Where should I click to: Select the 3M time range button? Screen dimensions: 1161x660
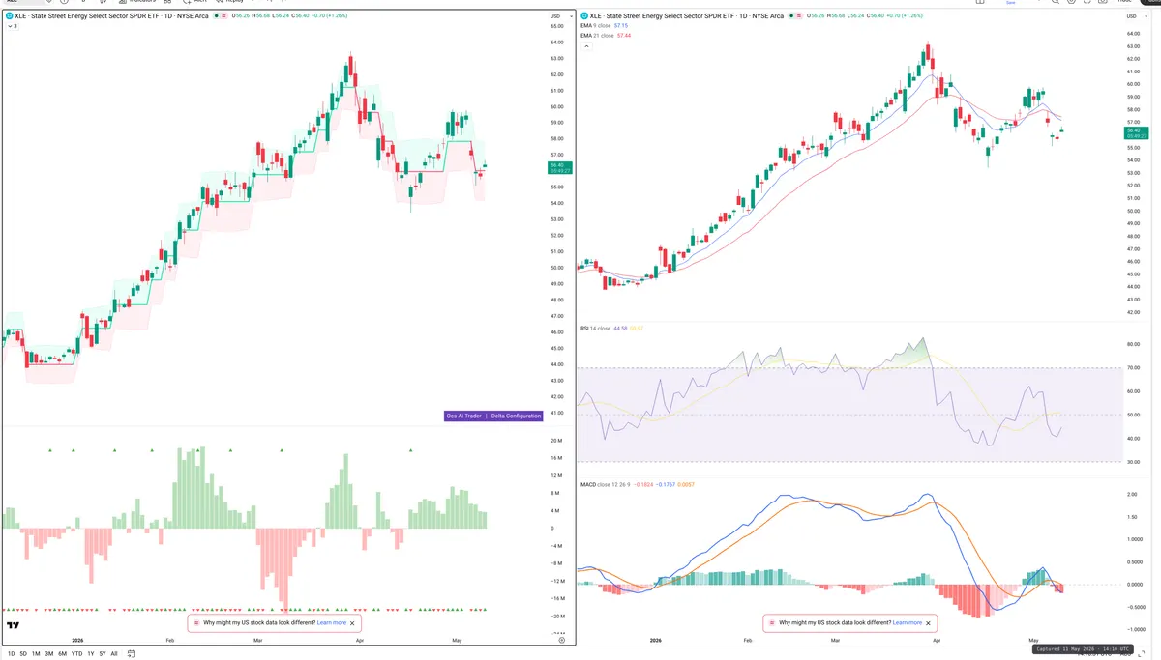tap(49, 654)
